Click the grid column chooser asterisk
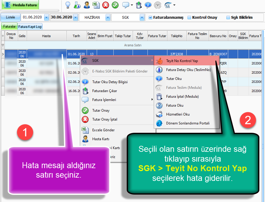The height and width of the screenshot is (202, 265). (3, 36)
